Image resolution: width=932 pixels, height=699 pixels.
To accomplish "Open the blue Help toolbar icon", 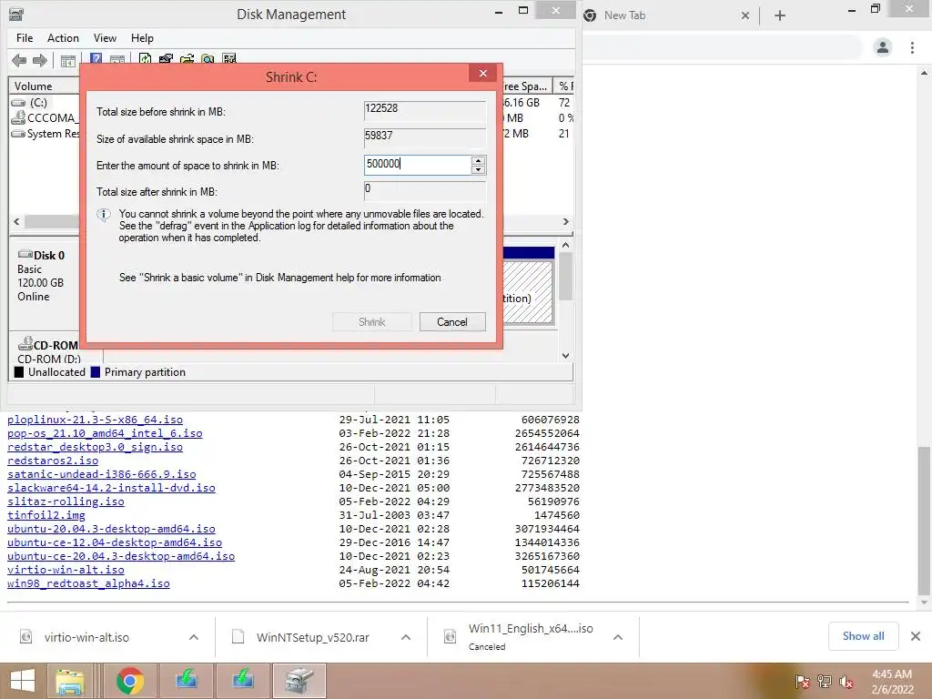I will [x=96, y=59].
